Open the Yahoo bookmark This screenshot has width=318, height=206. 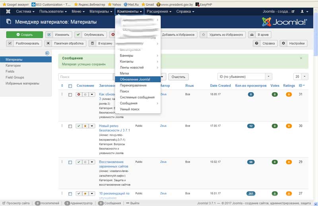pos(114,4)
